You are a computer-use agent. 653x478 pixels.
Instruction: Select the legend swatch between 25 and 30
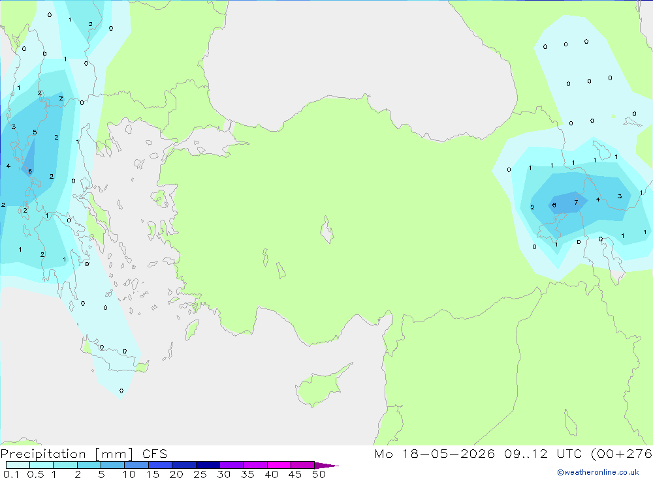(x=208, y=465)
